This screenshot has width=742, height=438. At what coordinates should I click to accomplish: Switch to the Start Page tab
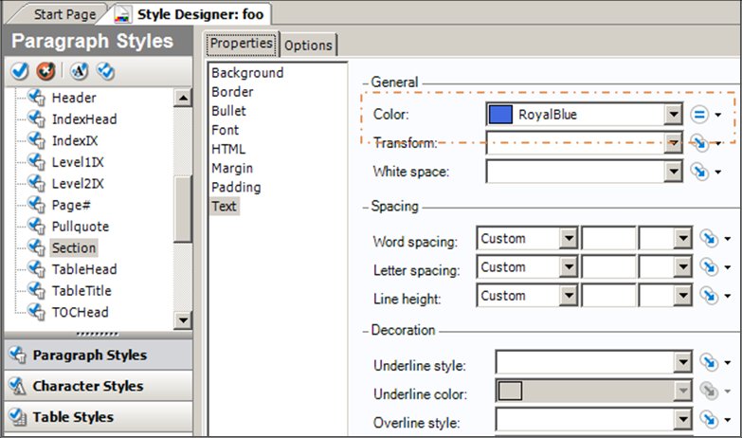pyautogui.click(x=64, y=14)
